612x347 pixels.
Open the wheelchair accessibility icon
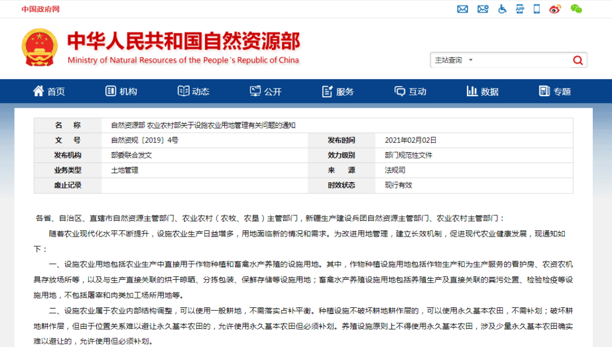(502, 9)
